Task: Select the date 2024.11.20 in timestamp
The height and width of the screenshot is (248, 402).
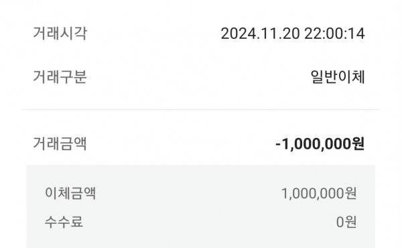Action: click(x=260, y=34)
